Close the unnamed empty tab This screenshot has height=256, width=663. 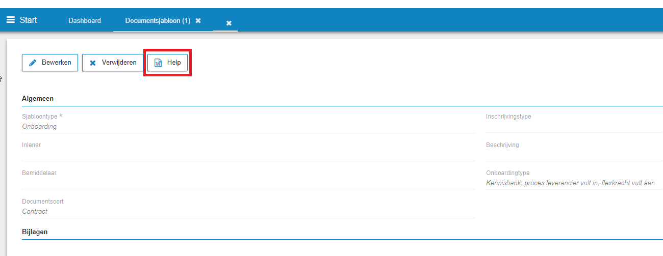(229, 23)
